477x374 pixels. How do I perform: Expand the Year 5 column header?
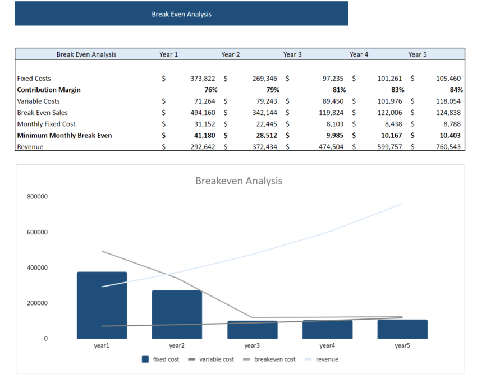coord(418,54)
